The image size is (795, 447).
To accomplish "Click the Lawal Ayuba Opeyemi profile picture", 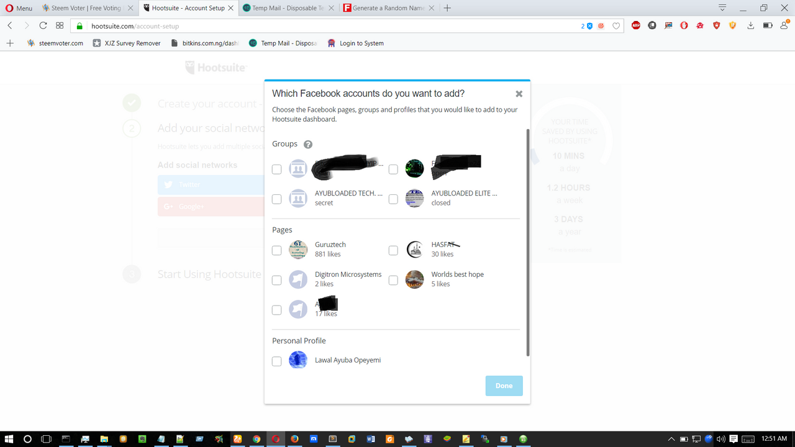I will [x=298, y=360].
